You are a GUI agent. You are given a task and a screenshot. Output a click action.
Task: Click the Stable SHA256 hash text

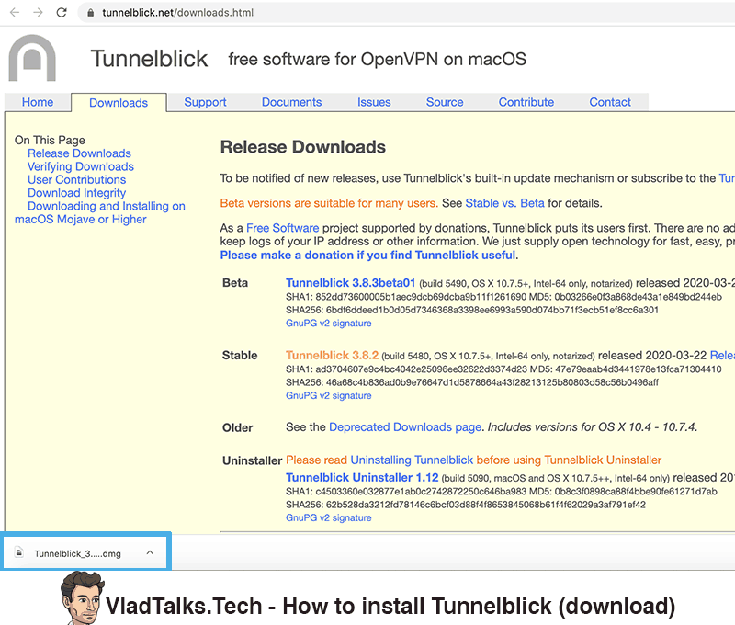(472, 382)
